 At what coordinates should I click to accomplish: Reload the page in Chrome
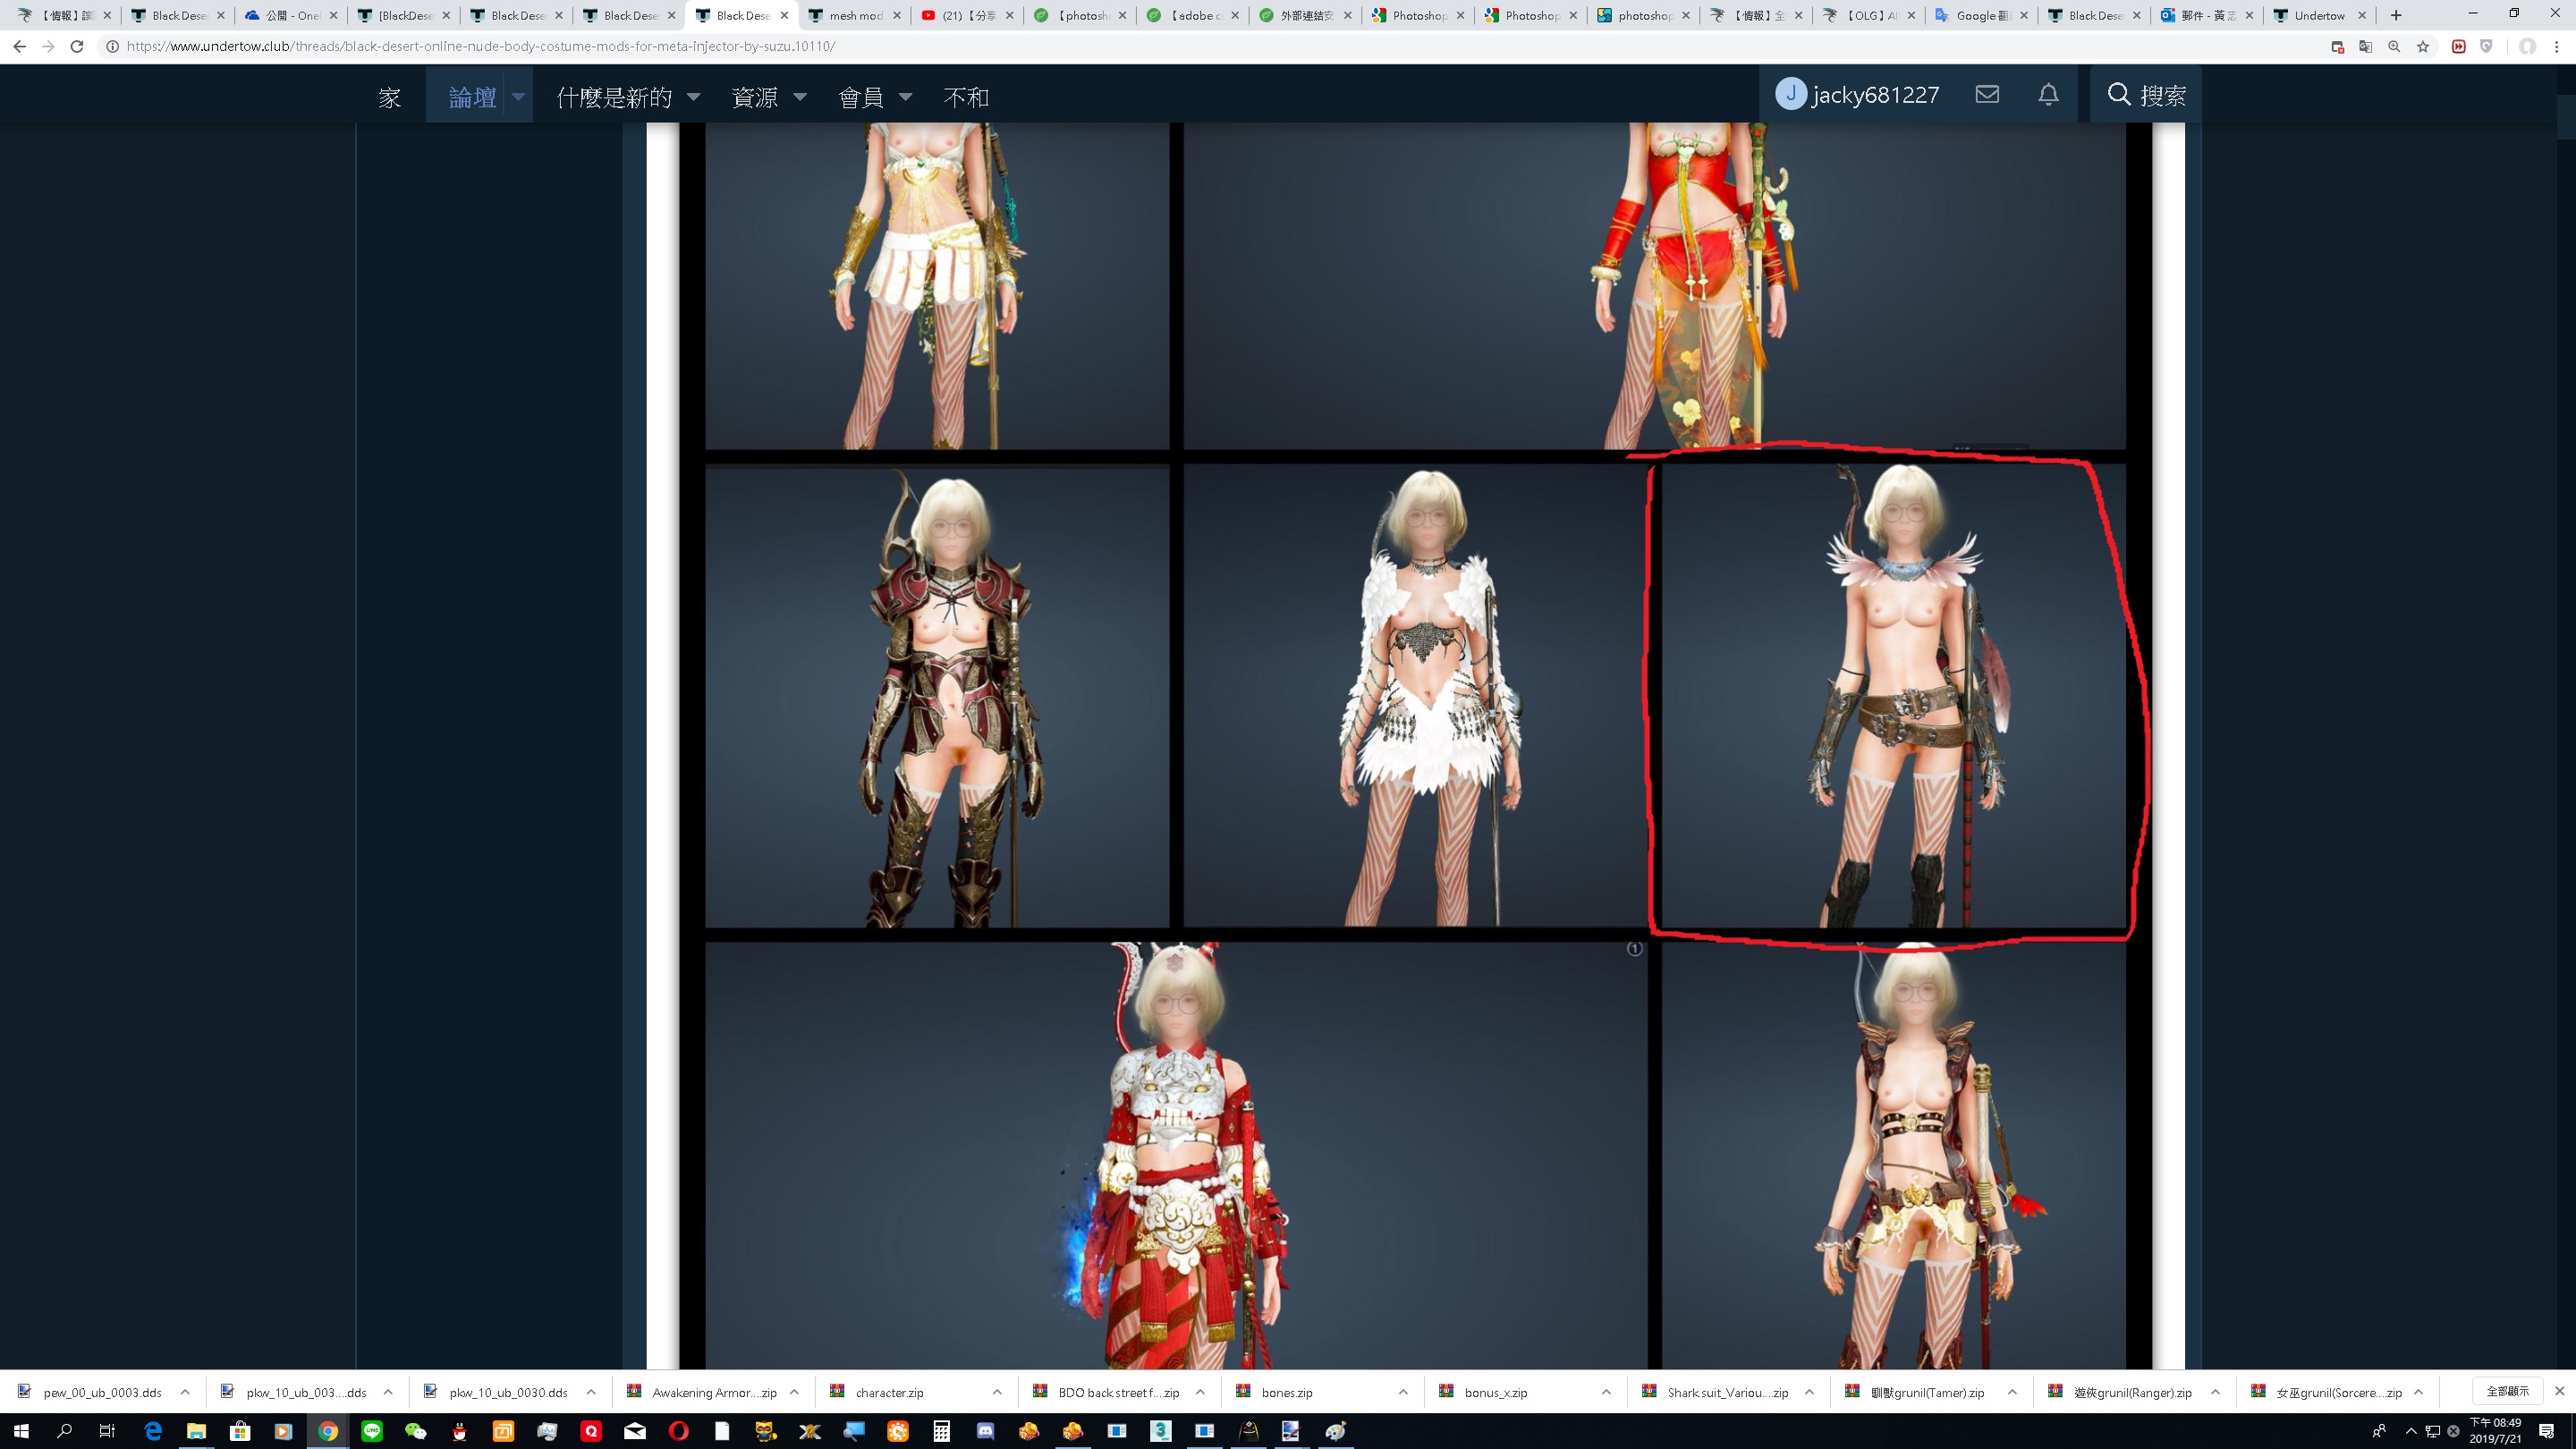(77, 46)
